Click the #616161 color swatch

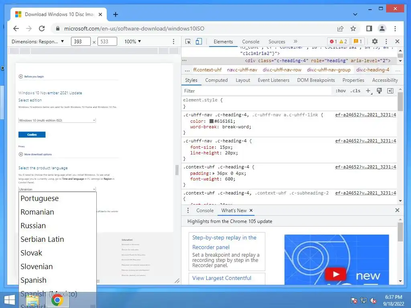pyautogui.click(x=211, y=121)
